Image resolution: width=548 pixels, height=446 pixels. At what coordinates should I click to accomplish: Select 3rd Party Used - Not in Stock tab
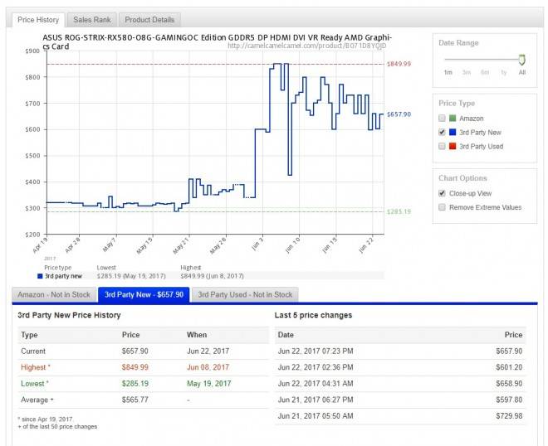[245, 295]
